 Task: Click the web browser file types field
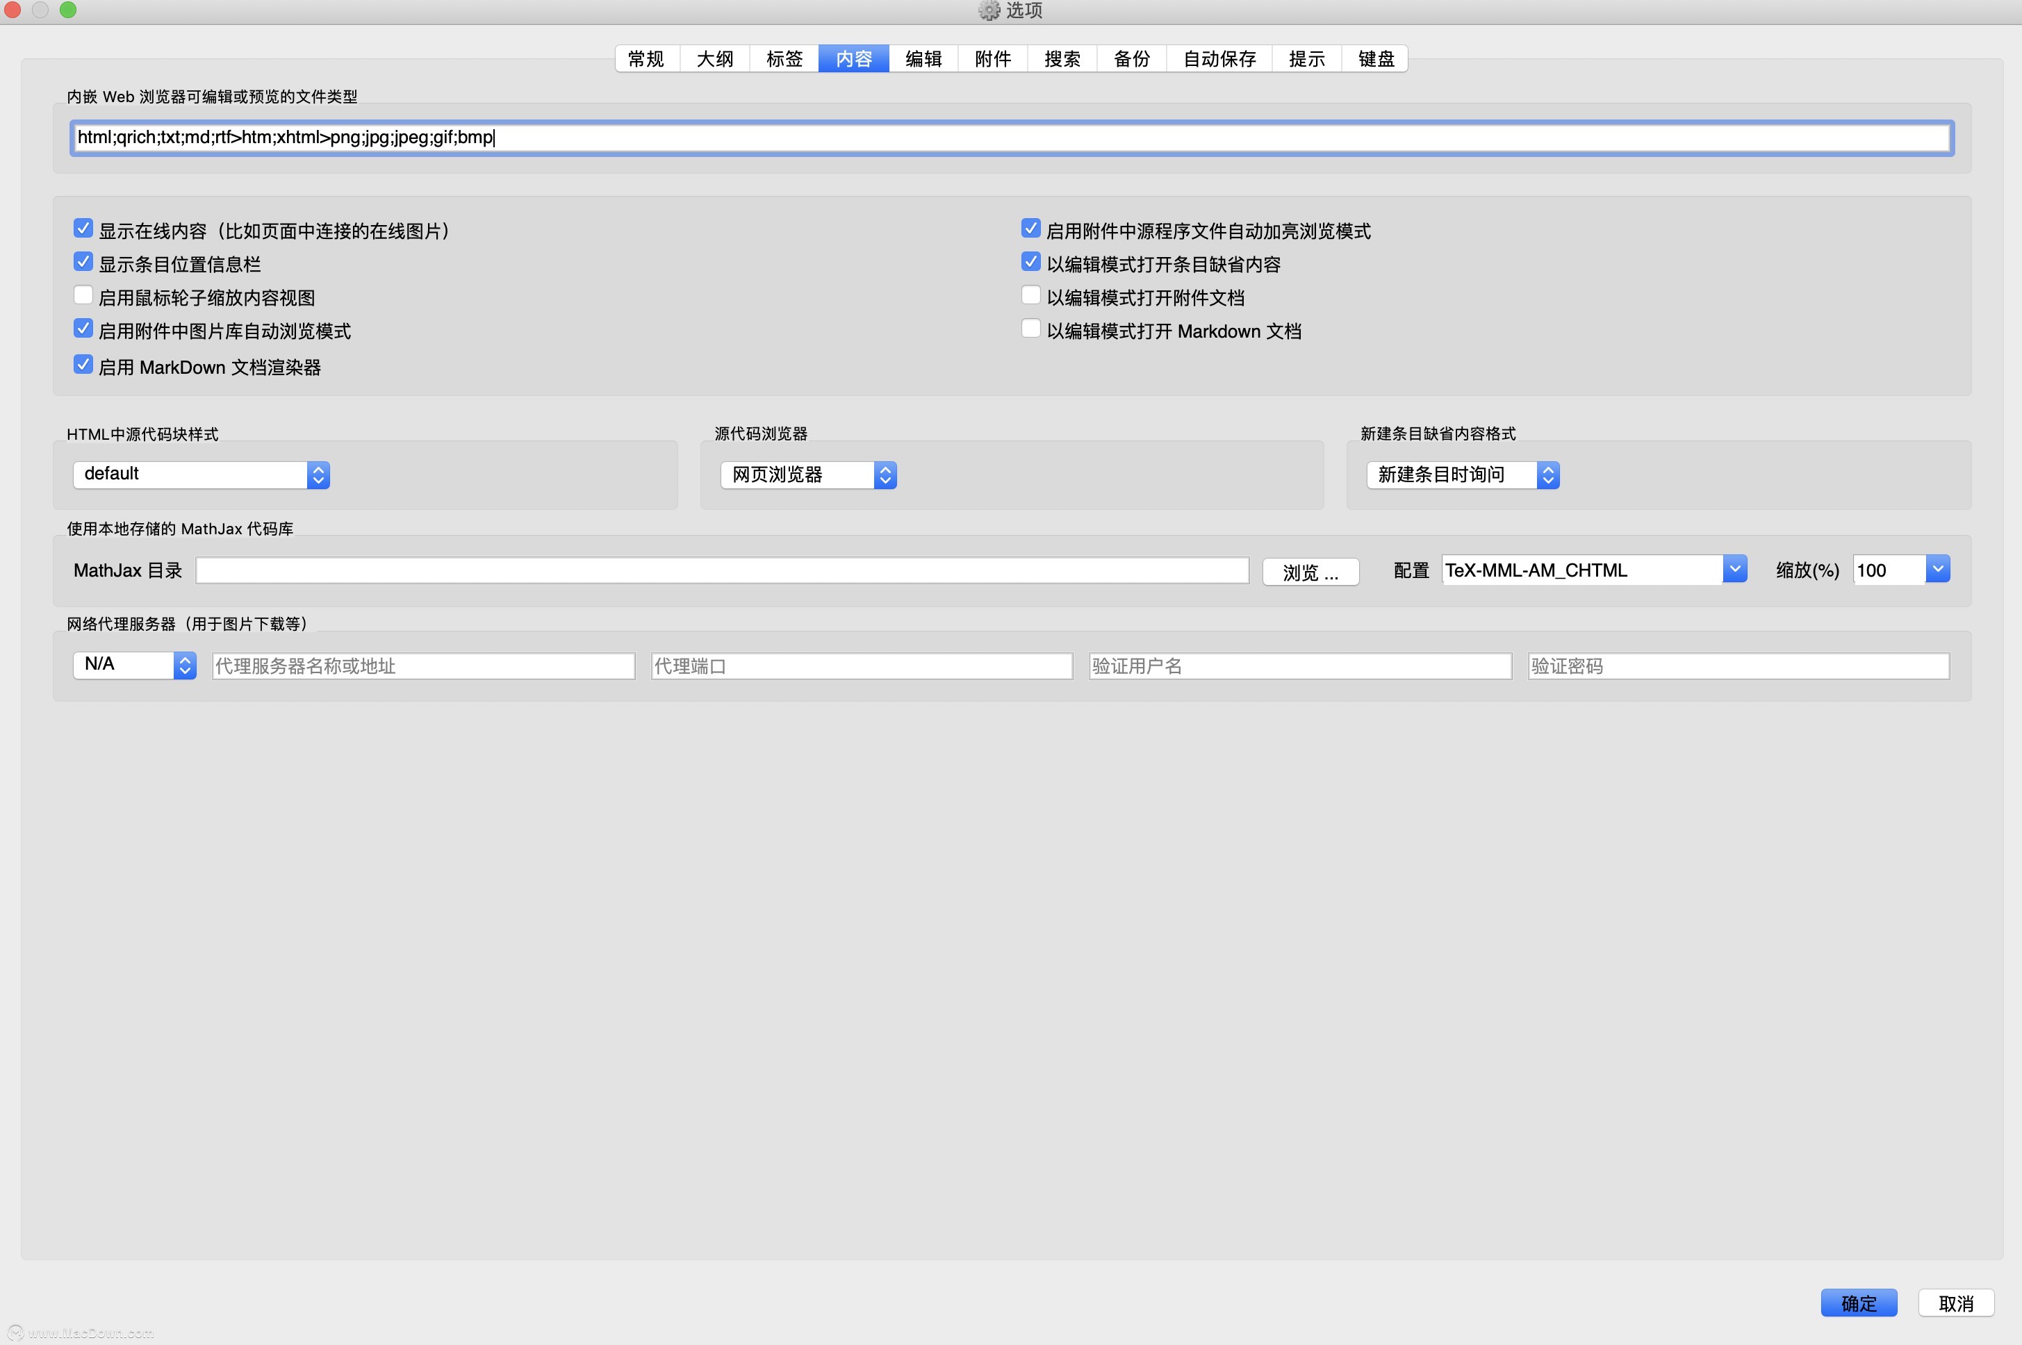point(1012,138)
